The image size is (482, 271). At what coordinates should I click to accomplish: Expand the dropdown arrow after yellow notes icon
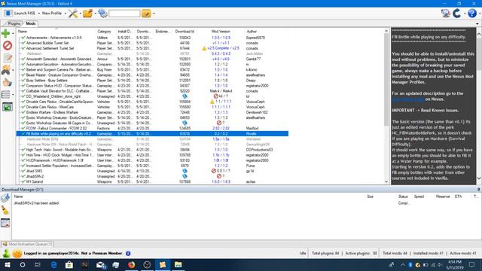point(154,14)
